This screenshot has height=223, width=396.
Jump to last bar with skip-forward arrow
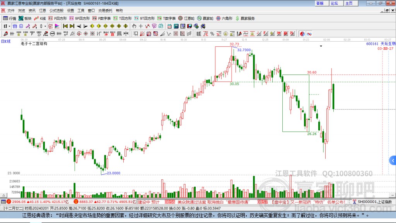(x=72, y=26)
